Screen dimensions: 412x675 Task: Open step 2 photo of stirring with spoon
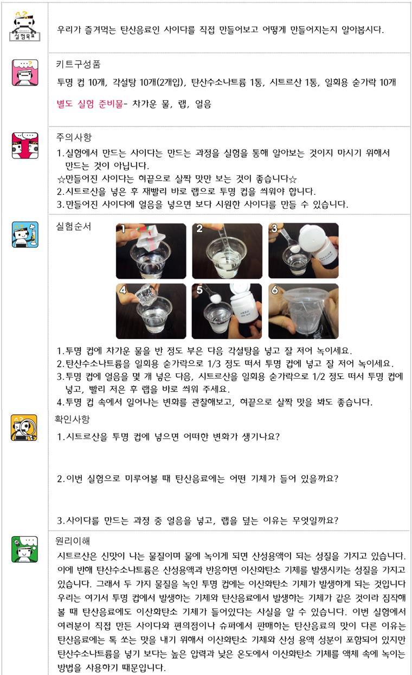(227, 251)
